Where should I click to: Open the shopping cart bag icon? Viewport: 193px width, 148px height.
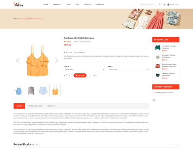click(x=168, y=4)
